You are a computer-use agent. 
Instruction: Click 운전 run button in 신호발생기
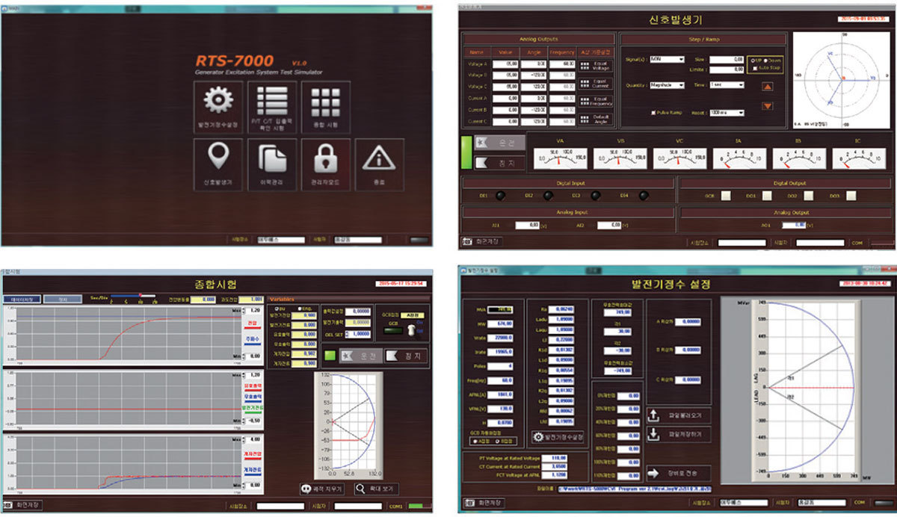[500, 142]
